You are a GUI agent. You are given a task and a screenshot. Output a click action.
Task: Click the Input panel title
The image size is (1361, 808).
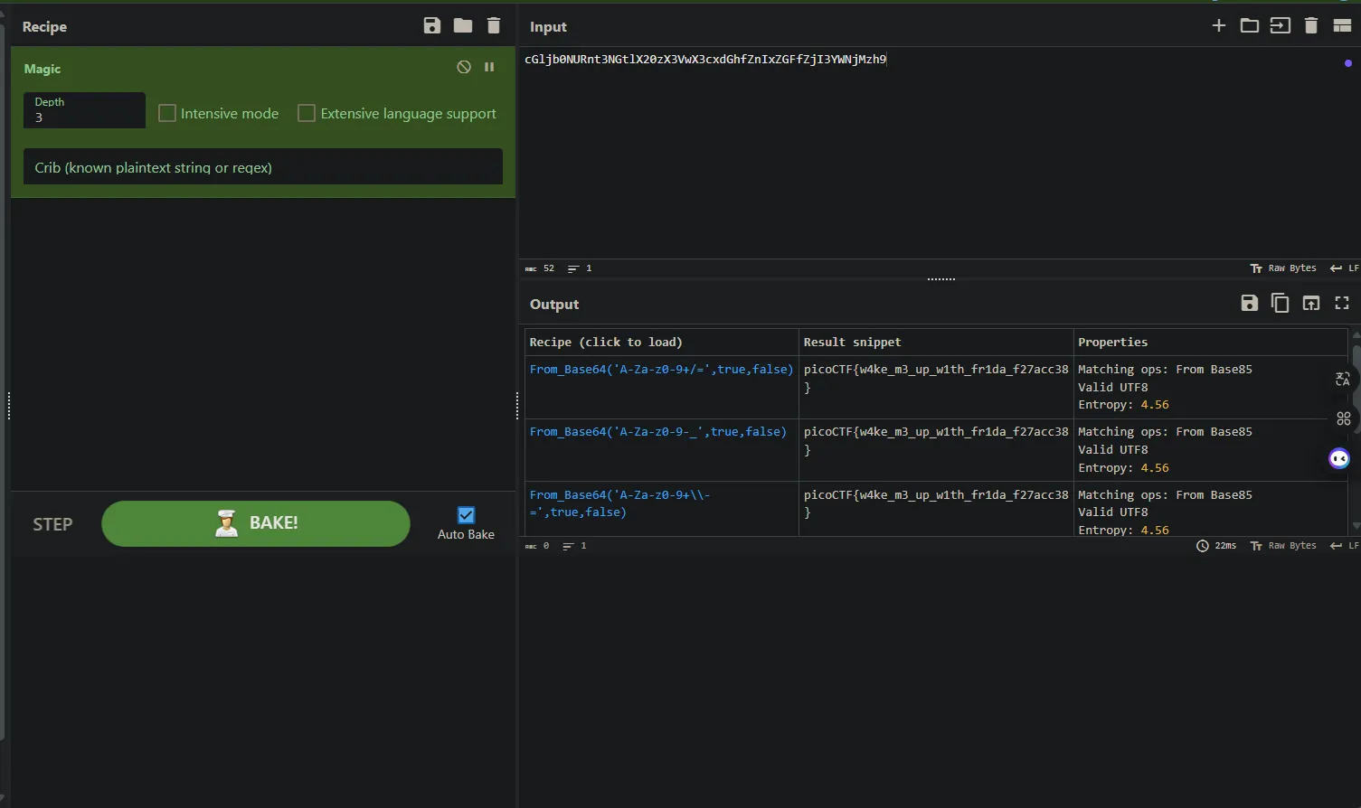[x=548, y=27]
